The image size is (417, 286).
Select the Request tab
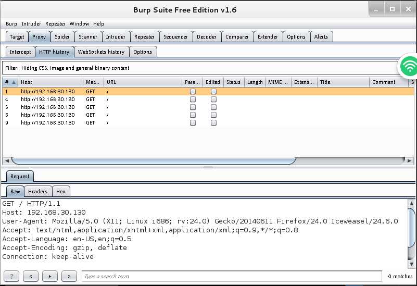[x=20, y=177]
